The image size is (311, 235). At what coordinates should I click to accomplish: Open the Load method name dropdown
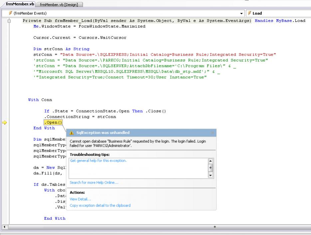point(279,13)
